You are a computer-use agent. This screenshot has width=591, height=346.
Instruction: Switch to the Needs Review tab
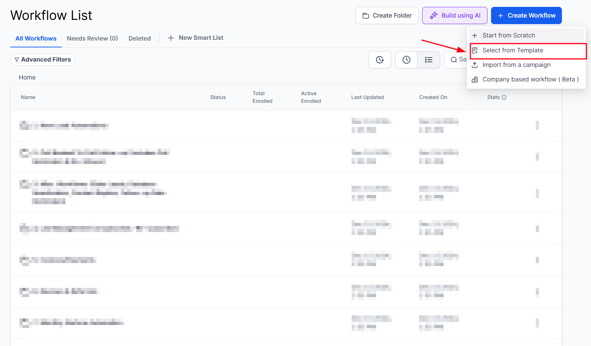tap(92, 38)
